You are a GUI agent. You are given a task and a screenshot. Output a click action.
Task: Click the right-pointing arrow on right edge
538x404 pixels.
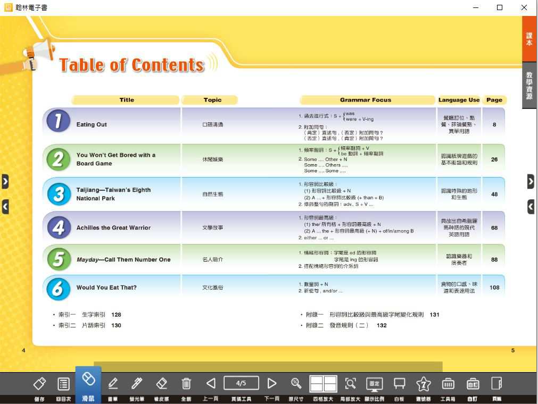[x=531, y=181]
